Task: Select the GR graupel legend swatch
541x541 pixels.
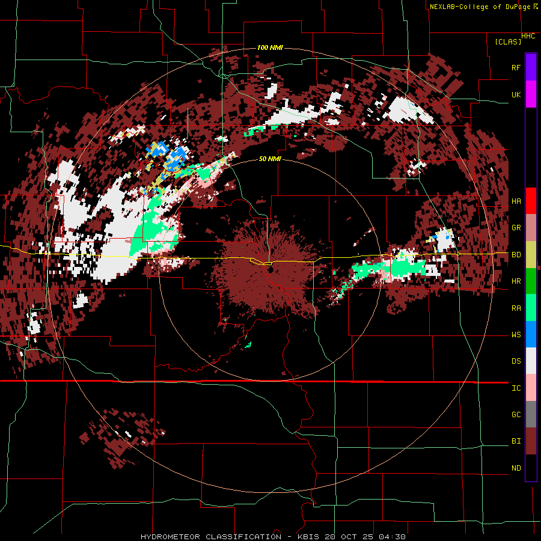Action: pyautogui.click(x=531, y=227)
